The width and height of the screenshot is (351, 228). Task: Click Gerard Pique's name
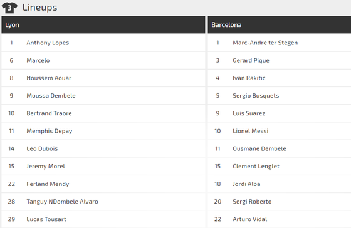pyautogui.click(x=251, y=60)
